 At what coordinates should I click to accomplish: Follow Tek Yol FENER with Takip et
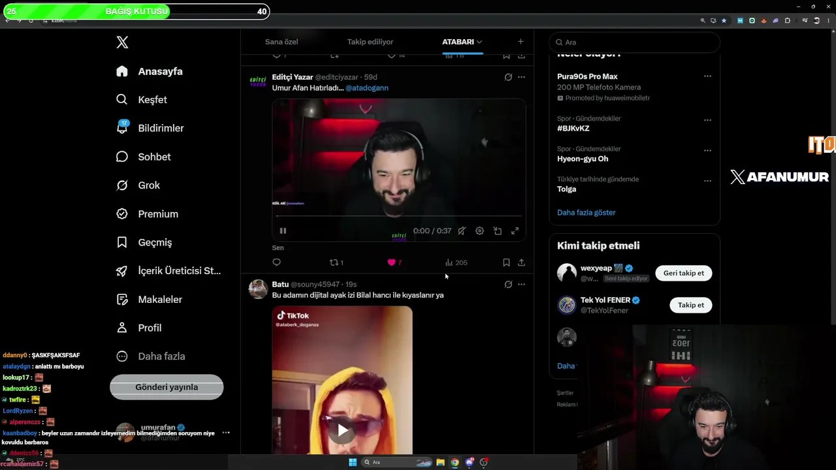click(x=691, y=305)
